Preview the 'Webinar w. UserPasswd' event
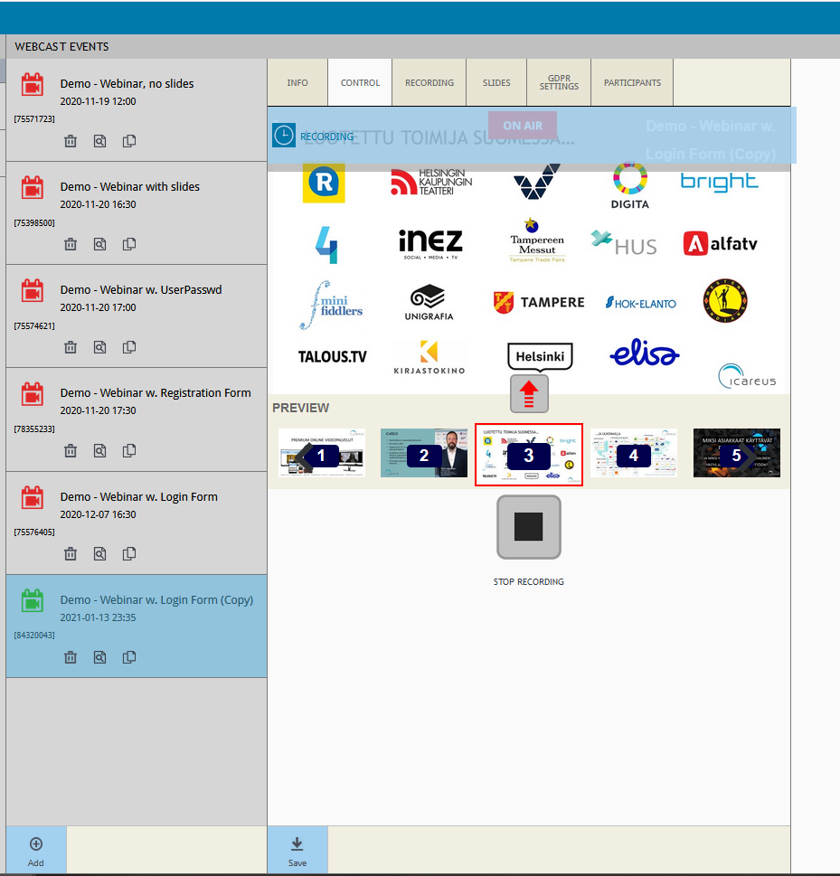 99,347
